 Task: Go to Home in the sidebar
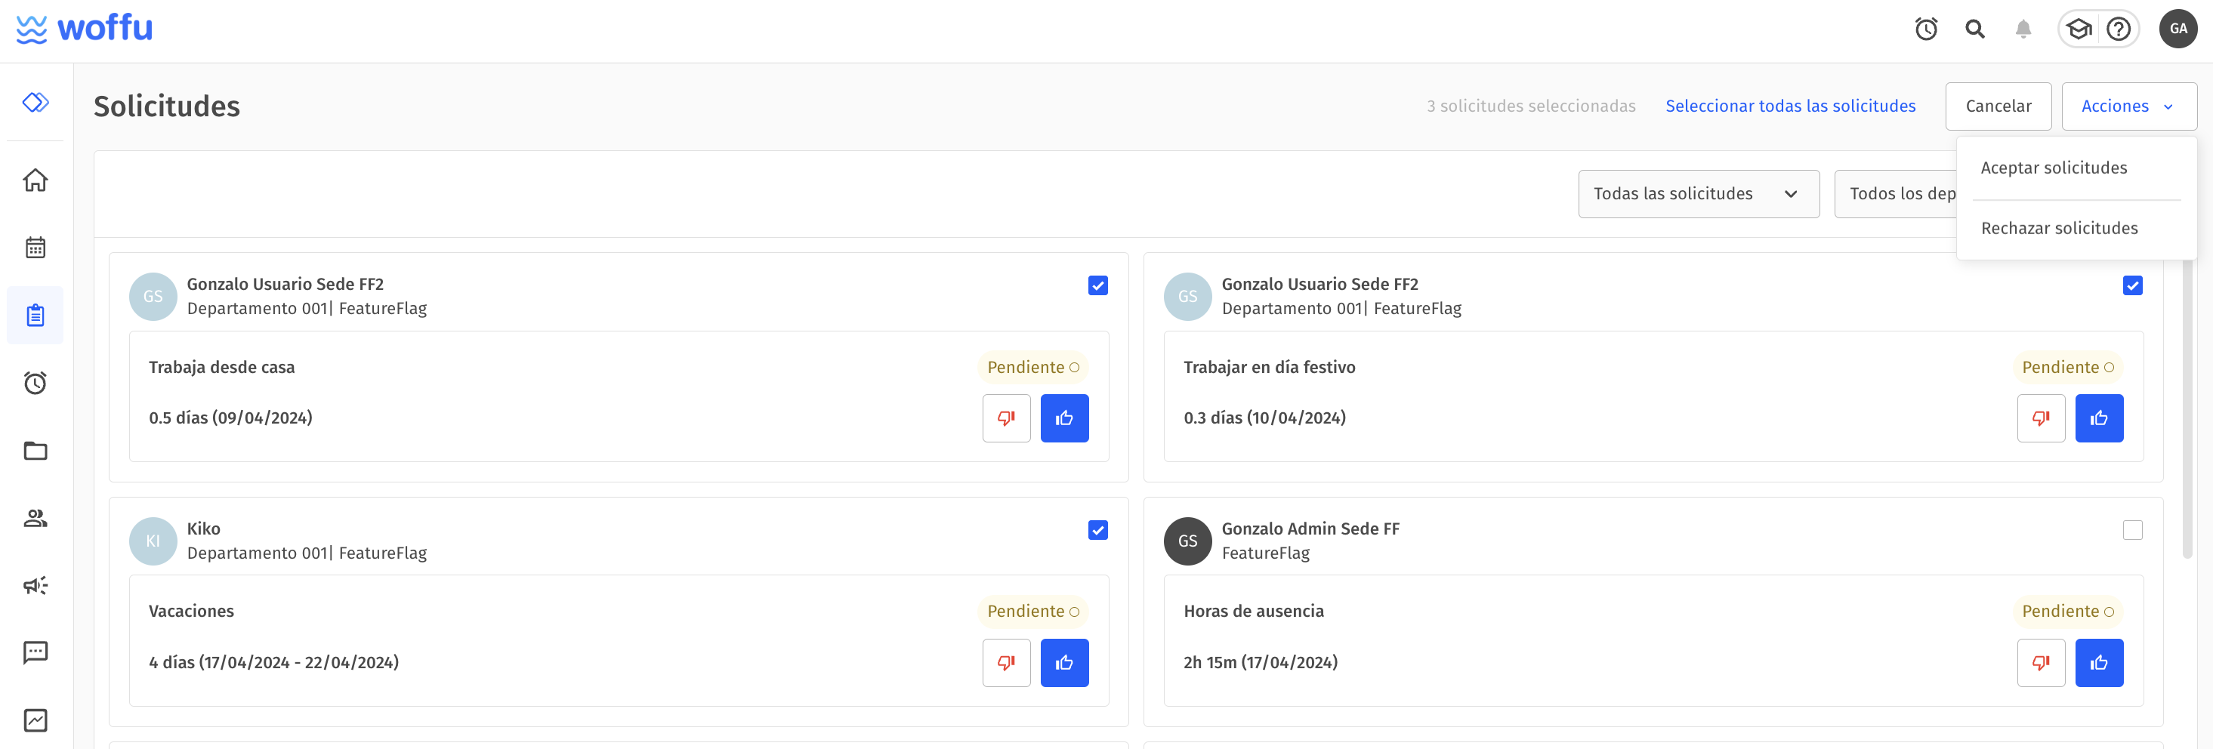[35, 180]
